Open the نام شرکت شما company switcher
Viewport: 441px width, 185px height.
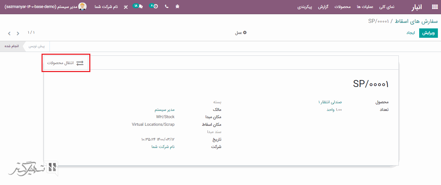coord(106,7)
